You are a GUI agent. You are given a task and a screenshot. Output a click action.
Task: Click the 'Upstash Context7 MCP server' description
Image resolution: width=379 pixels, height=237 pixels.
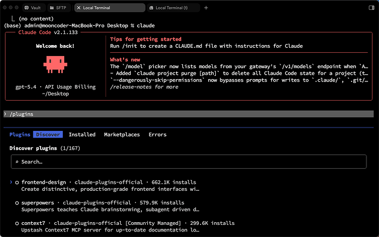click(110, 230)
